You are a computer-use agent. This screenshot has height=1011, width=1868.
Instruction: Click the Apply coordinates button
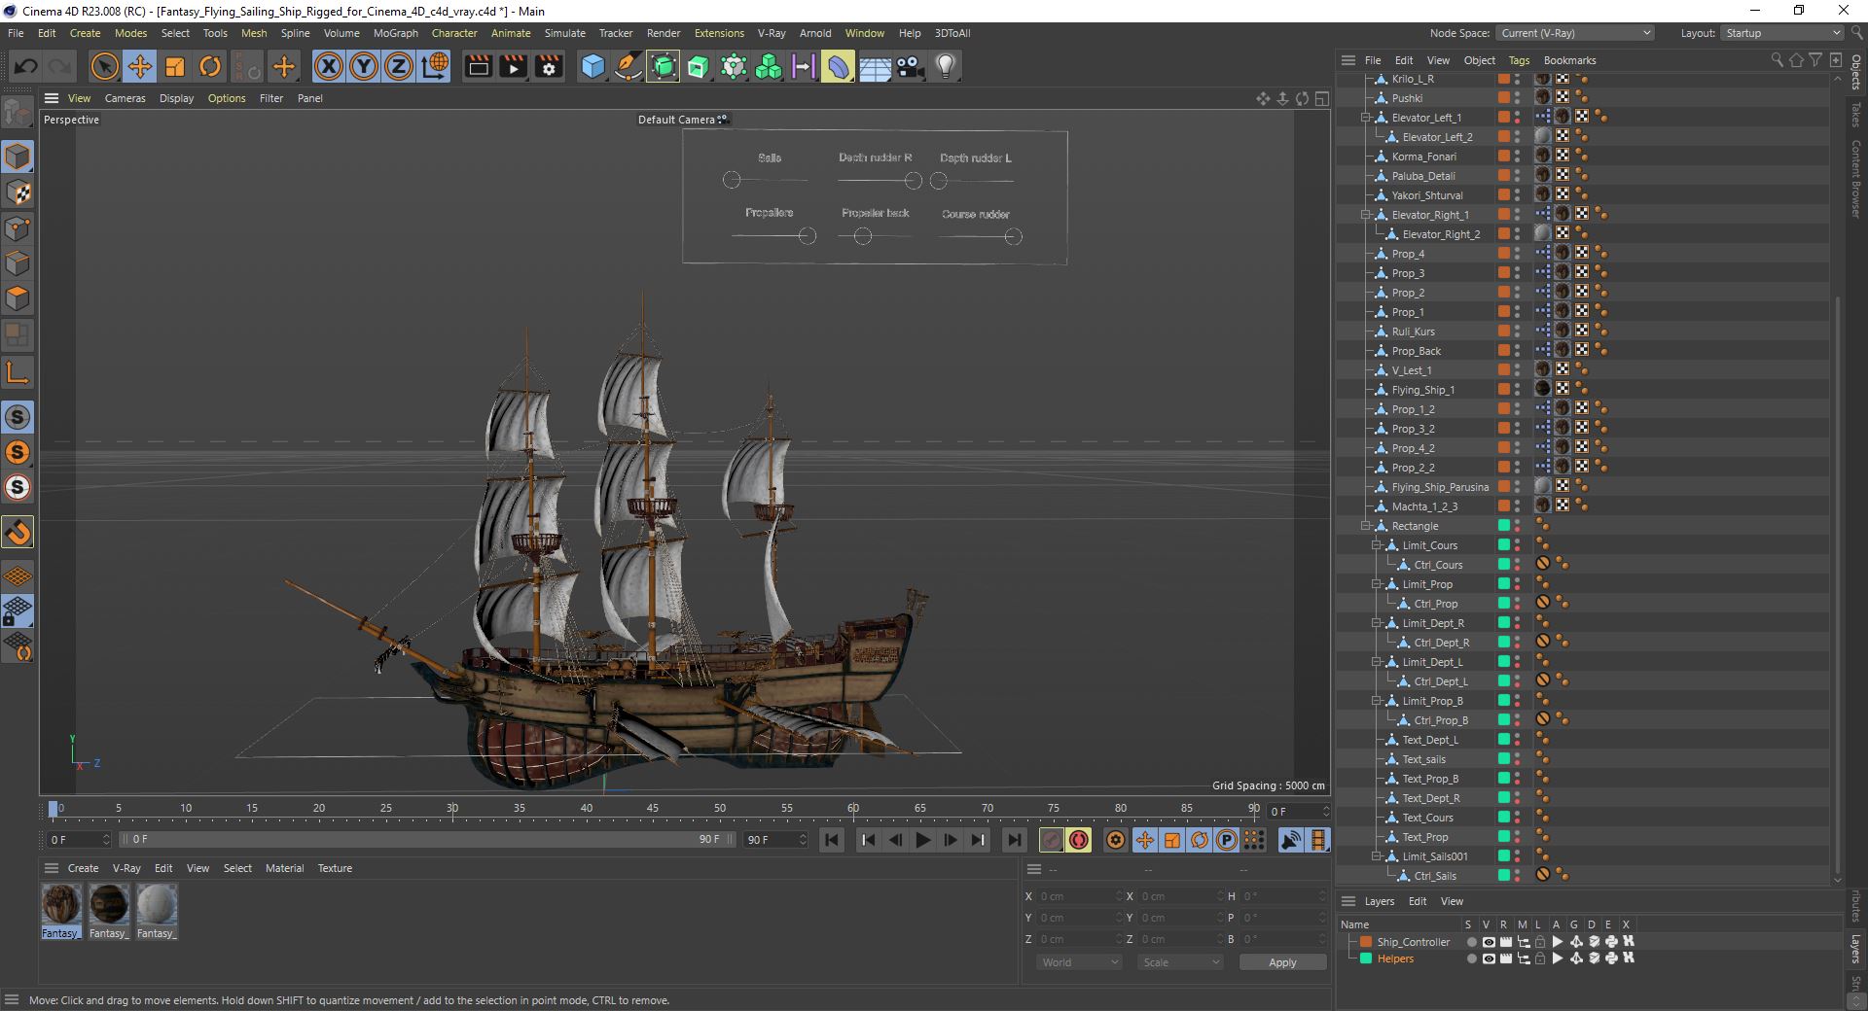pyautogui.click(x=1282, y=962)
